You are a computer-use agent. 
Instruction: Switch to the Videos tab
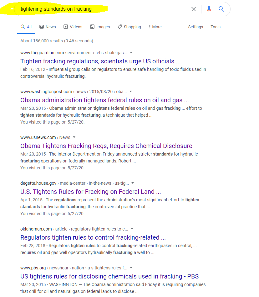73,27
